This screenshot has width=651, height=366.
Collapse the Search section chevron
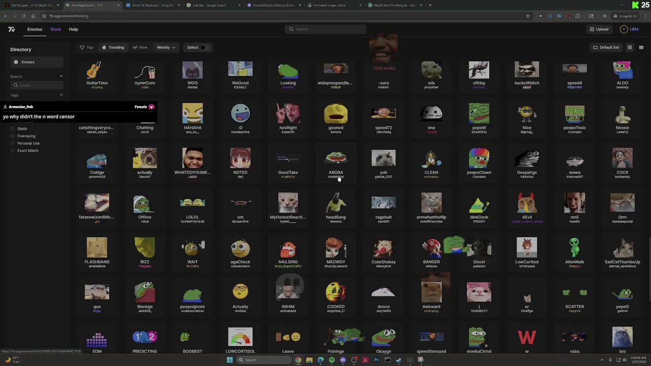pyautogui.click(x=61, y=76)
